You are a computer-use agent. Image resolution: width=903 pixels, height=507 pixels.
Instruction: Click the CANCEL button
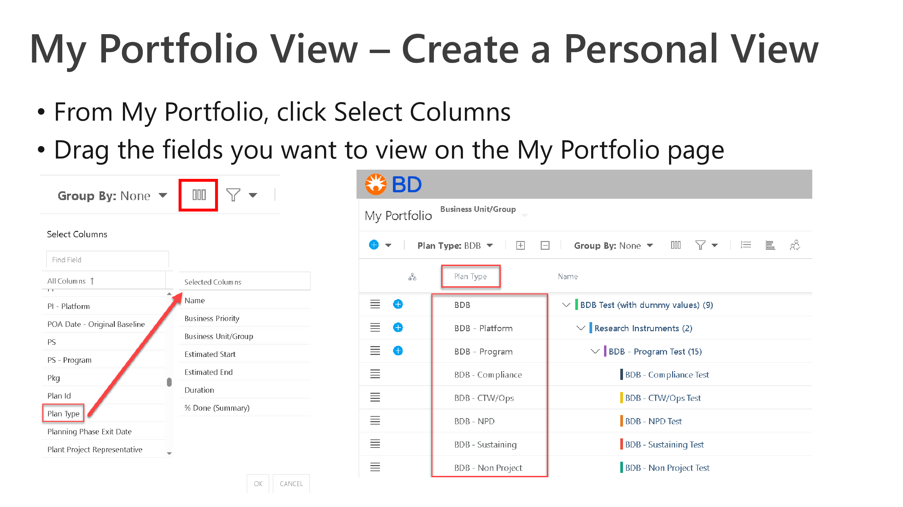(x=291, y=484)
